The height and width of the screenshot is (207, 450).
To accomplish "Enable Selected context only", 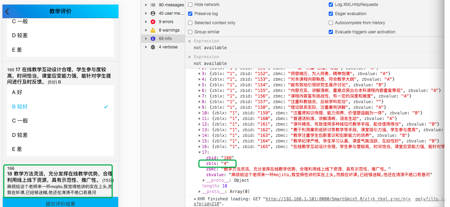I will (190, 23).
